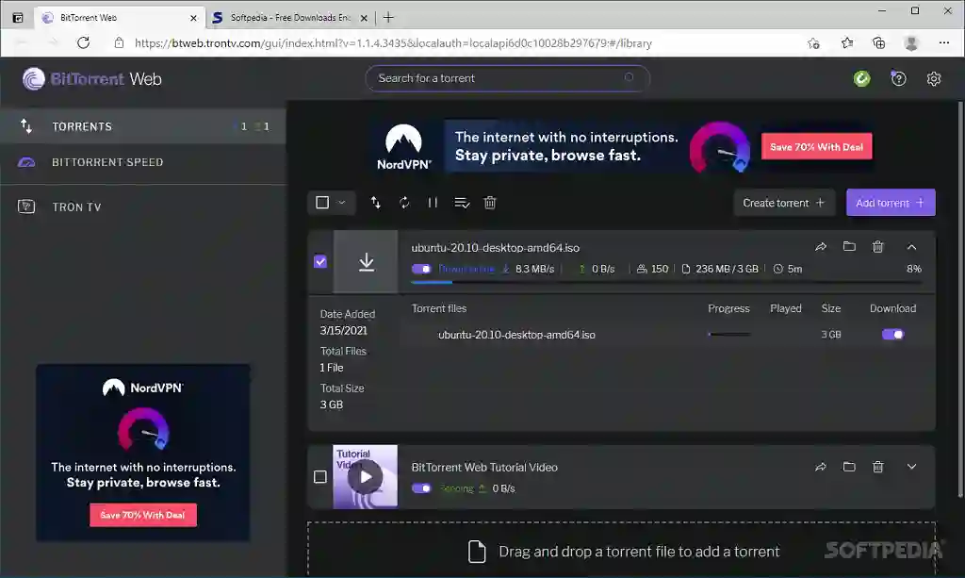
Task: Click the Progress column header
Action: coord(728,308)
